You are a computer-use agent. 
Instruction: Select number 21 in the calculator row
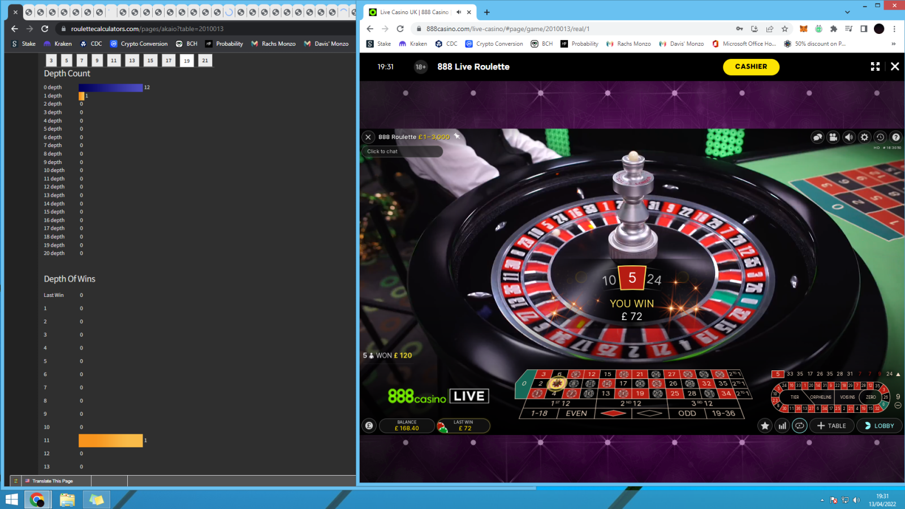coord(205,61)
